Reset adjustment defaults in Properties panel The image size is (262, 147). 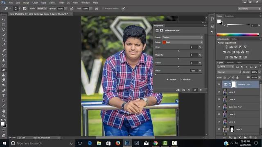click(x=189, y=90)
